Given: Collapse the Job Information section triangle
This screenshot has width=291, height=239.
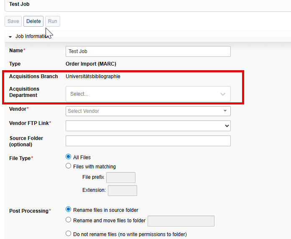Looking at the screenshot, I should coord(10,37).
